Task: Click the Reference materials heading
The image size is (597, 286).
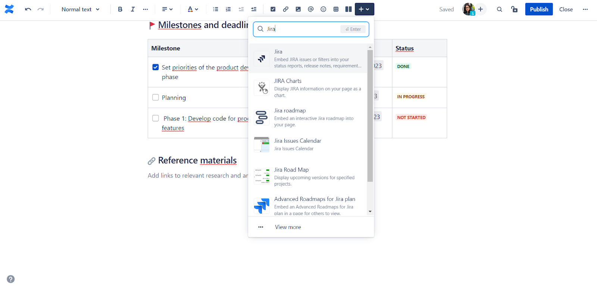Action: [x=197, y=161]
